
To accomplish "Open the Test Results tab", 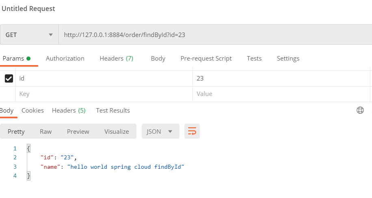I will point(112,111).
